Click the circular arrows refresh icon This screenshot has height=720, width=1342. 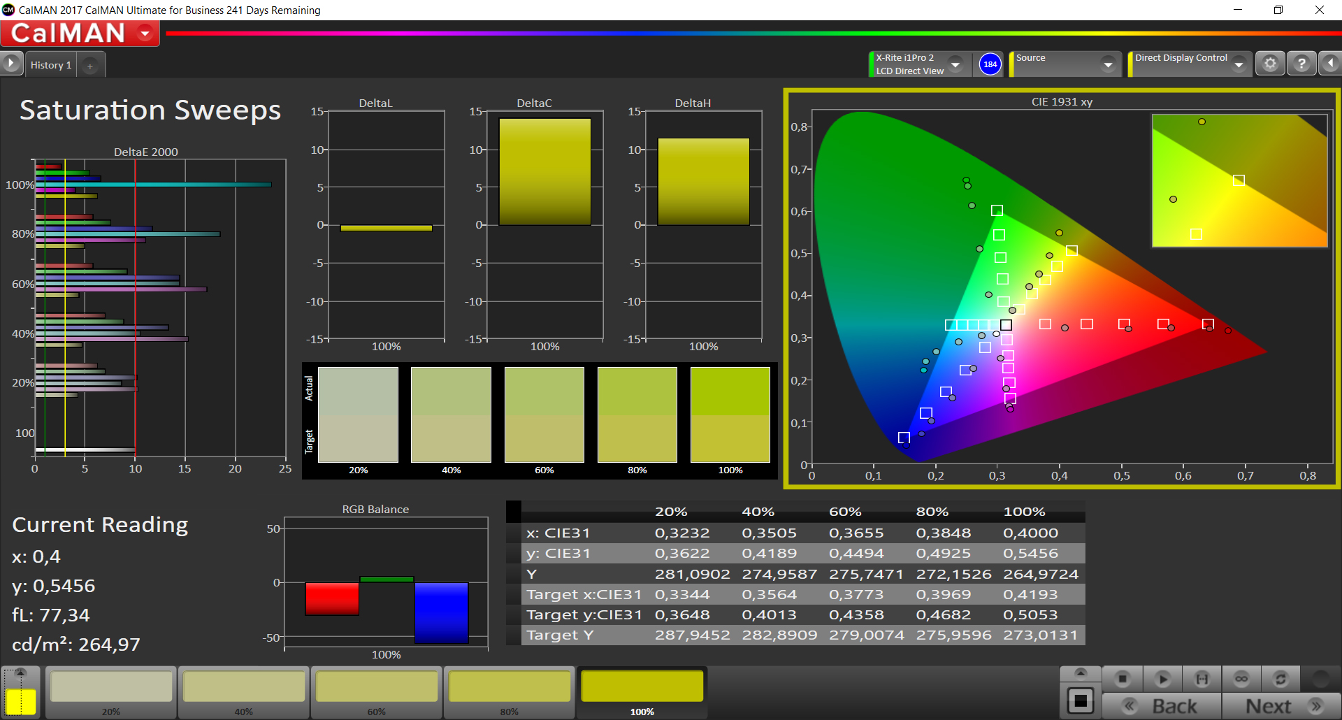(x=1280, y=679)
